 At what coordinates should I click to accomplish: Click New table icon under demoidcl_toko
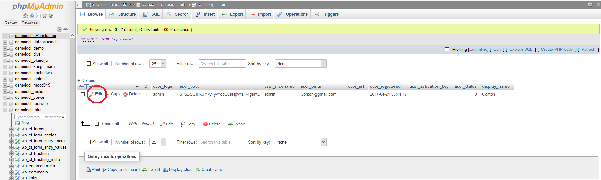pos(18,123)
